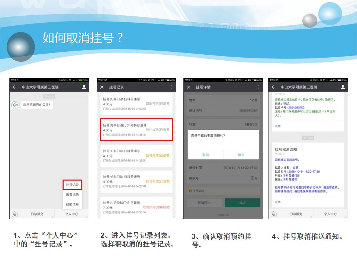The width and height of the screenshot is (357, 268).
Task: Tap hospital avatar beside 非常感谢您的关注 message
Action: pos(15,105)
